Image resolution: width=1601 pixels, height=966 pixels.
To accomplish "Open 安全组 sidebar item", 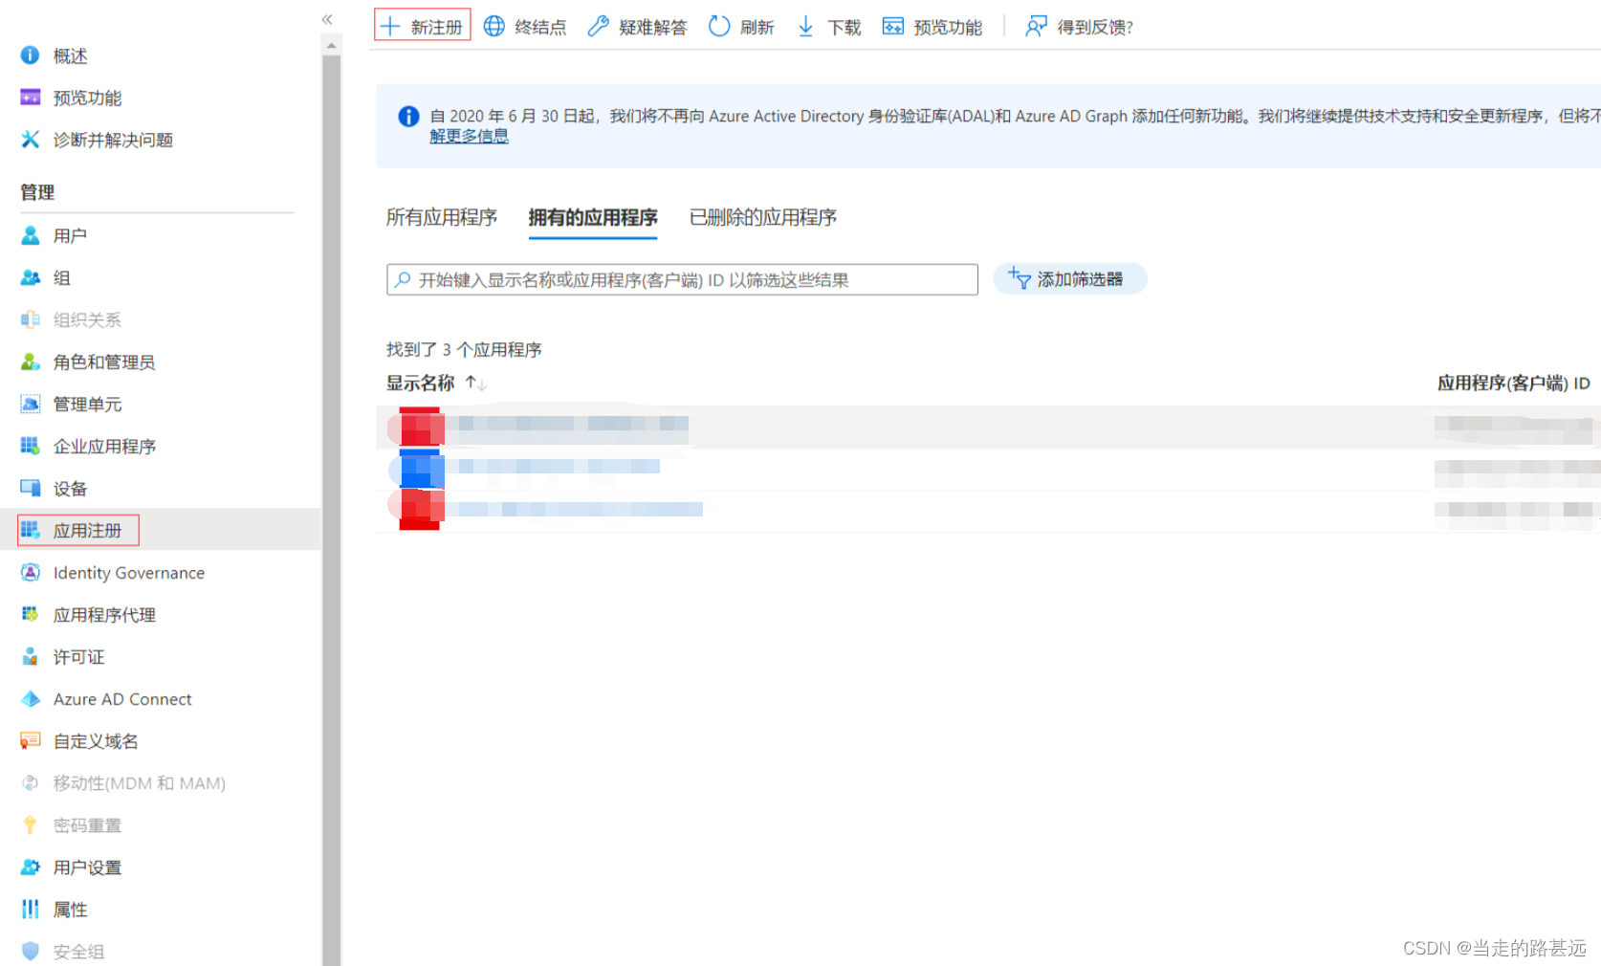I will point(63,952).
